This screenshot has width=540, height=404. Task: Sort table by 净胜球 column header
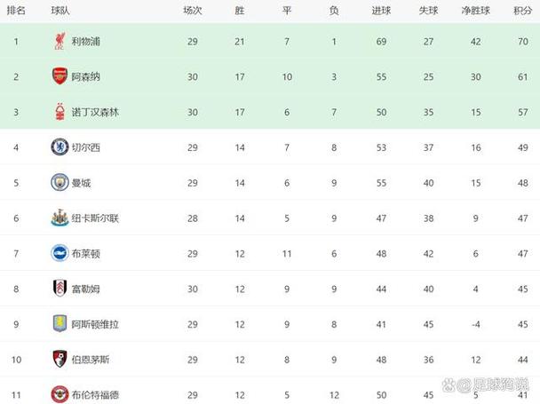point(475,11)
